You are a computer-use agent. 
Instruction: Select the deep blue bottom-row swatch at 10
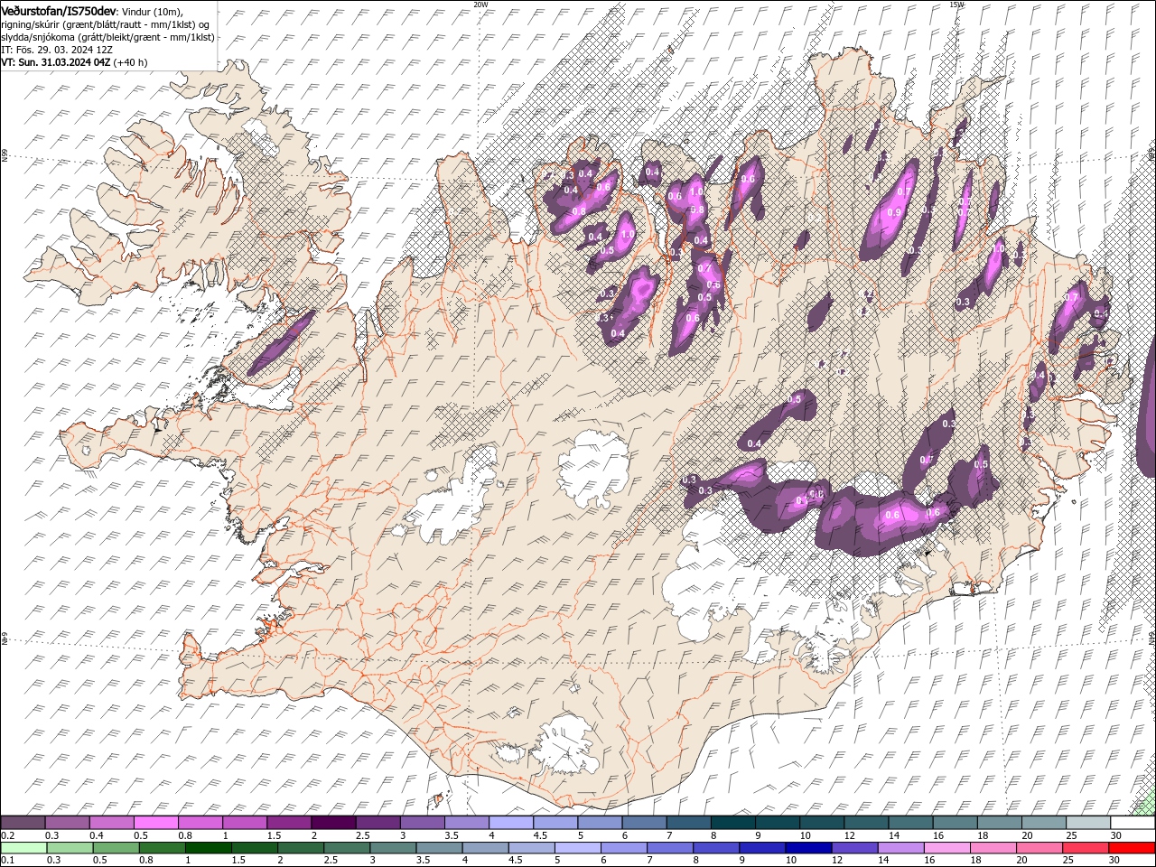pyautogui.click(x=808, y=848)
